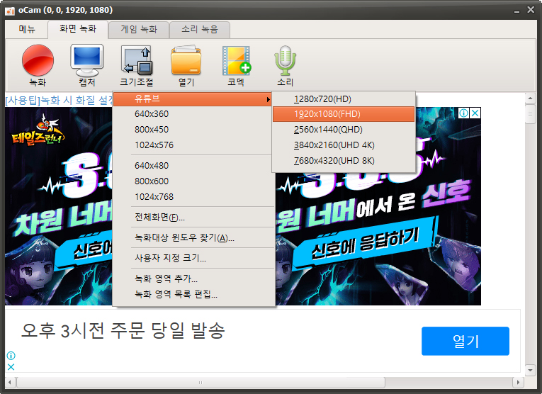Viewport: 542px width, 394px height.
Task: Select 800x450 size
Action: 193,129
